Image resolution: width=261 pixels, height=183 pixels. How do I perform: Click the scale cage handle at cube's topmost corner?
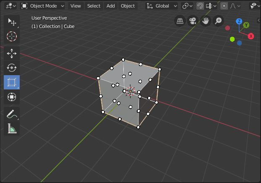[x=123, y=60]
